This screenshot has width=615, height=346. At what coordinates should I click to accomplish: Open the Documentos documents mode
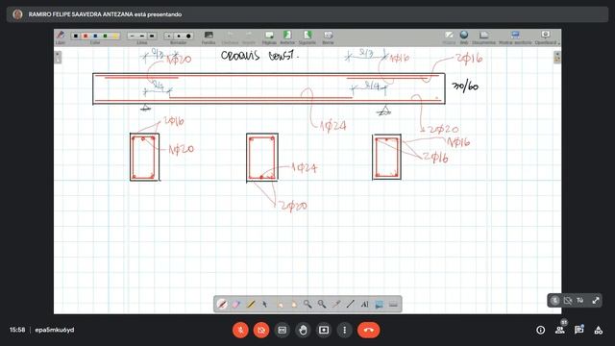coord(483,37)
